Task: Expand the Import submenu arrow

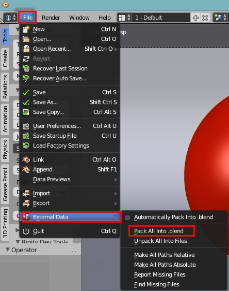Action: click(116, 193)
